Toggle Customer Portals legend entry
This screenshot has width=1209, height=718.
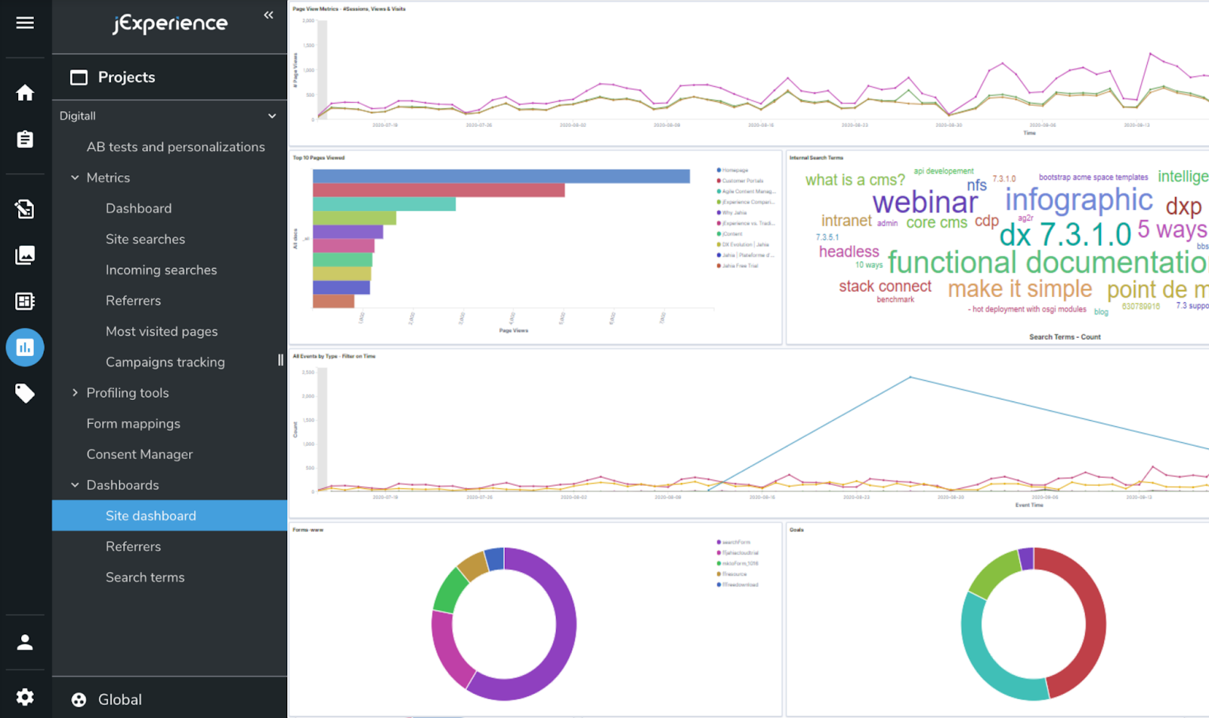pyautogui.click(x=741, y=181)
